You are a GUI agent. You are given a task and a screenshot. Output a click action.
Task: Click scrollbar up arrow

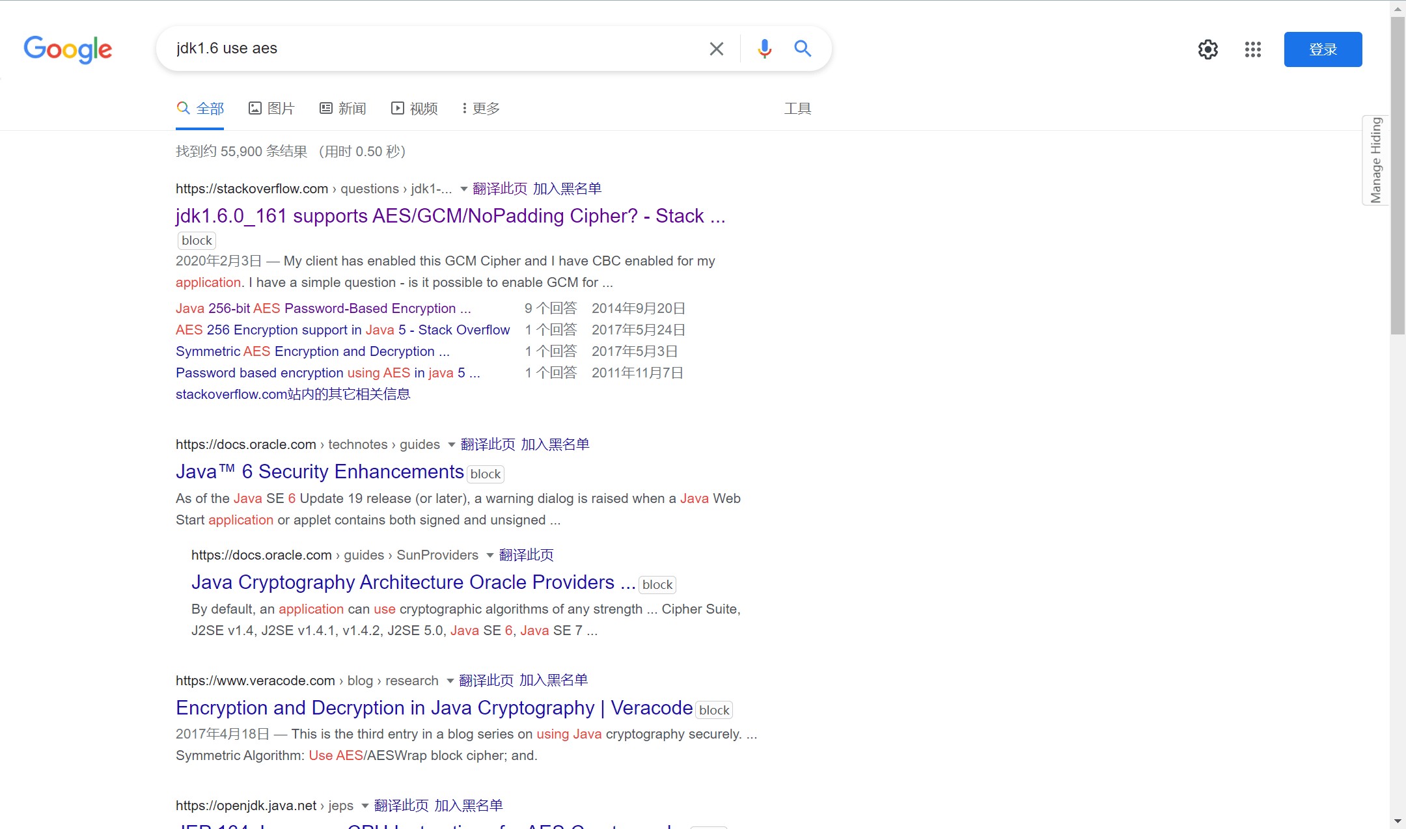[x=1398, y=8]
